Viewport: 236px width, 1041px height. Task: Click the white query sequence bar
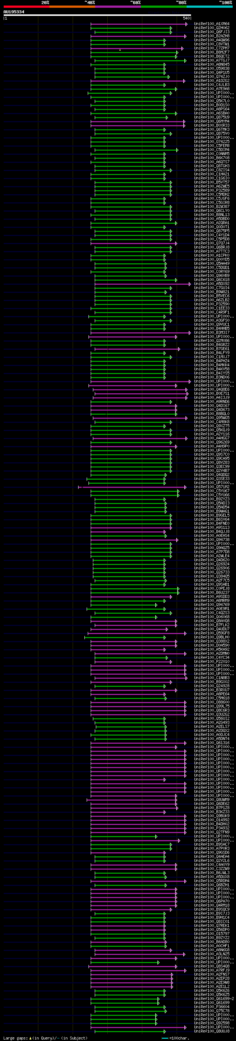[x=97, y=16]
